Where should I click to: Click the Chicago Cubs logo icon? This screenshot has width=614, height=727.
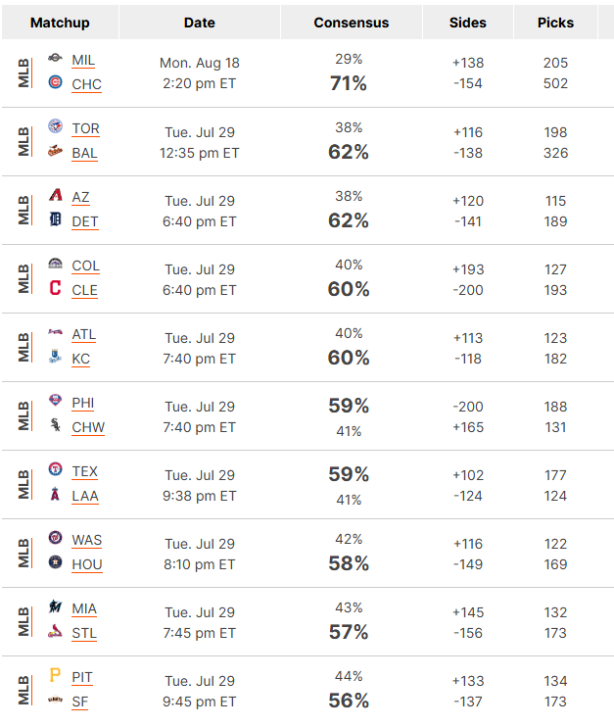click(x=55, y=82)
